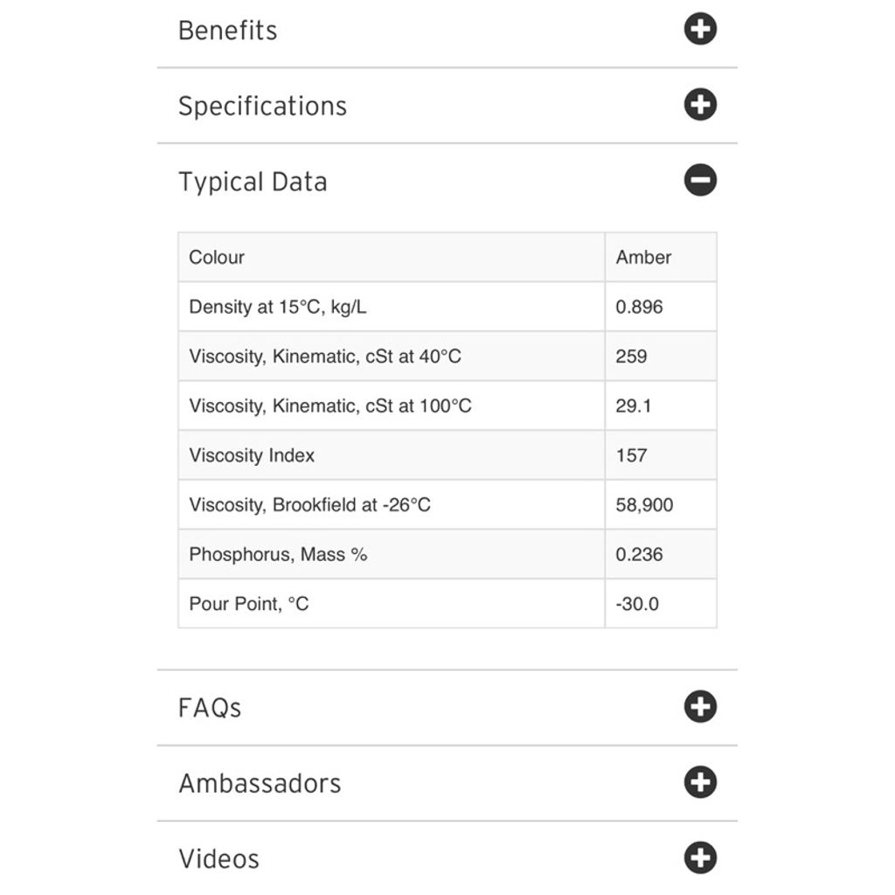Image resolution: width=895 pixels, height=895 pixels.
Task: Select the Amber colour value cell
Action: pos(661,258)
